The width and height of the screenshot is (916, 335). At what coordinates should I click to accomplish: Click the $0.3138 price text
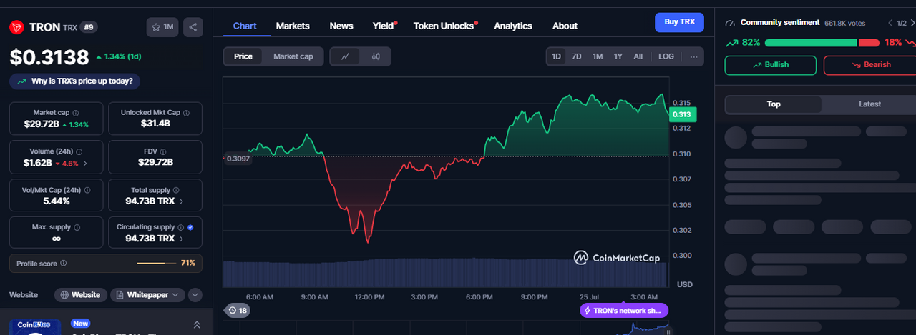(49, 57)
